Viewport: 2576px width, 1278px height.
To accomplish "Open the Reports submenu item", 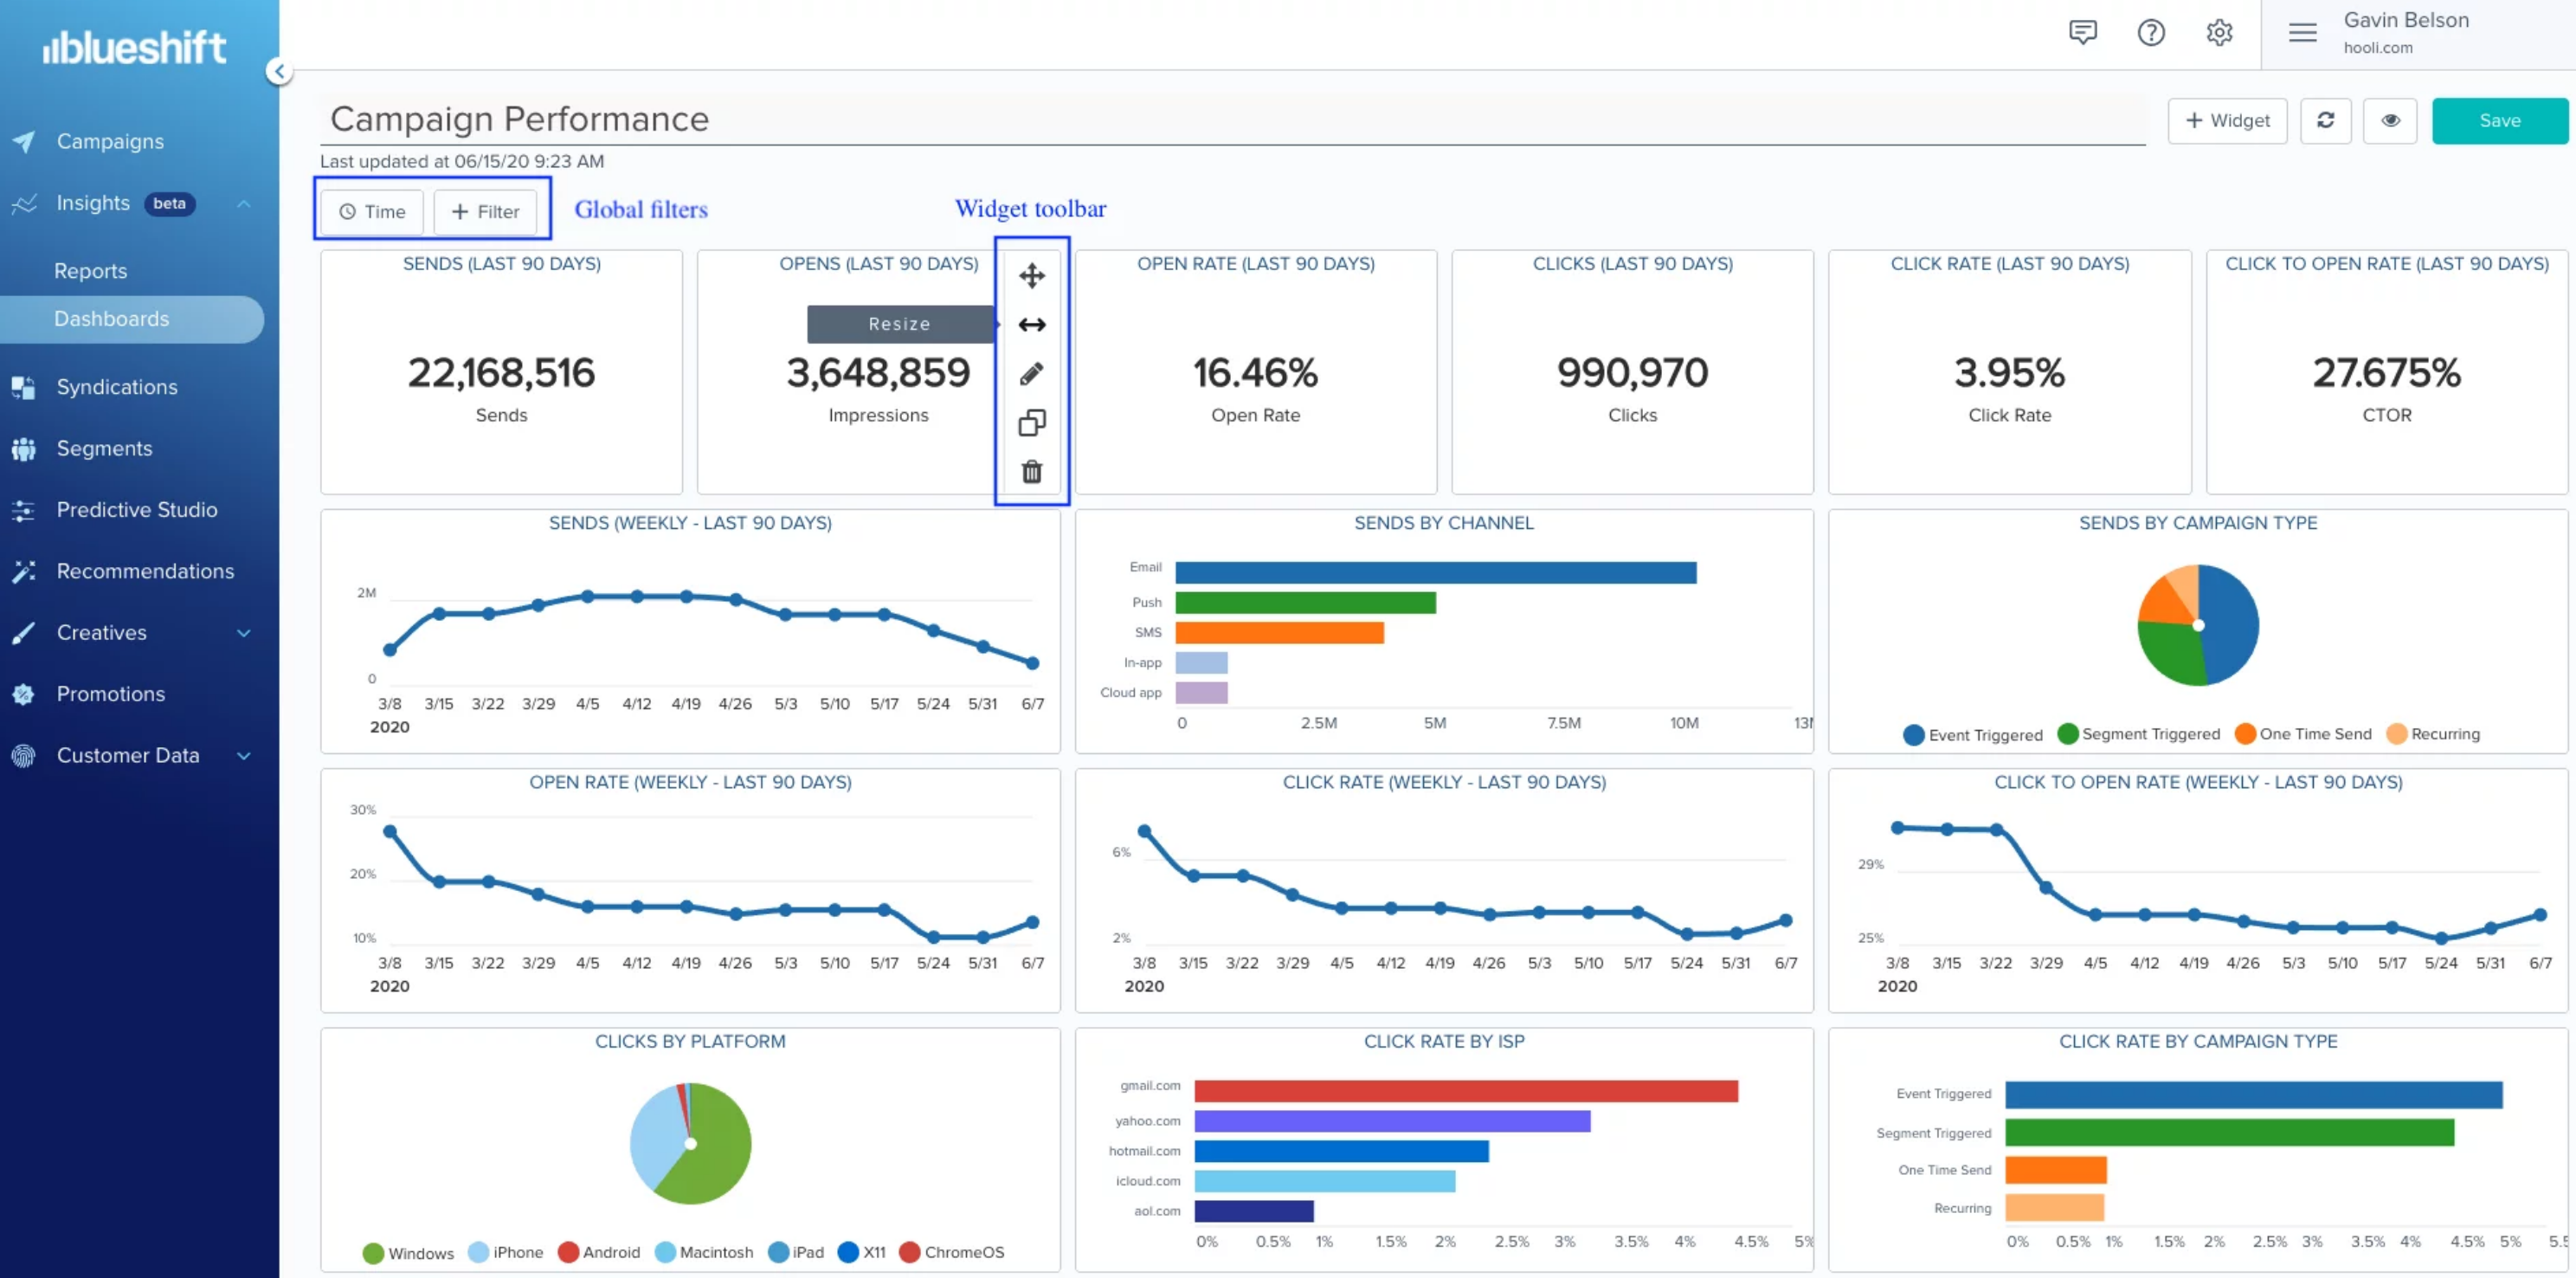I will 90,271.
